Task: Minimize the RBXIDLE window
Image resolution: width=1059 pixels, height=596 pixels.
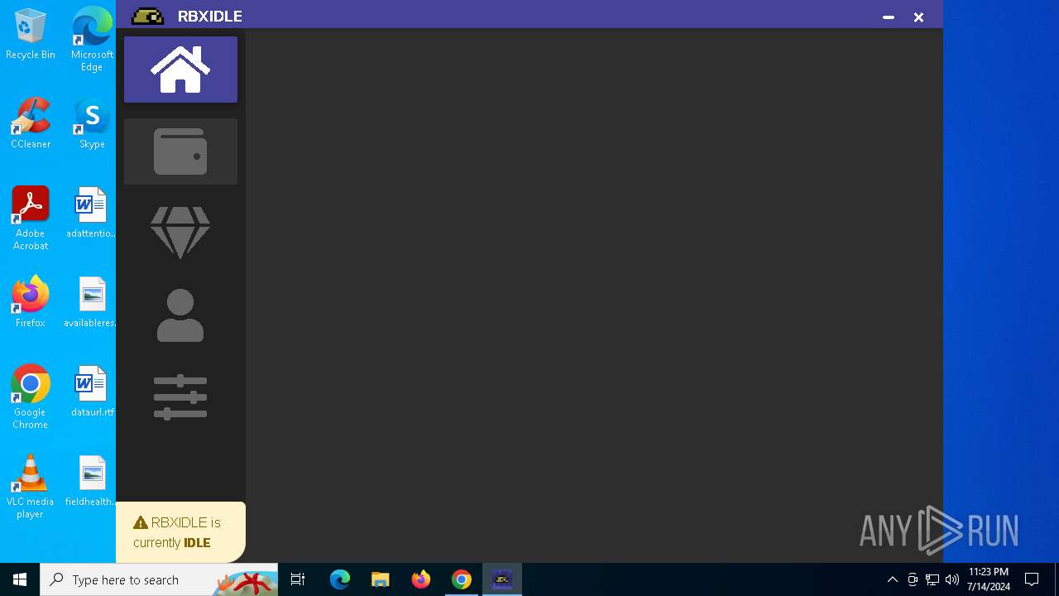Action: click(889, 17)
